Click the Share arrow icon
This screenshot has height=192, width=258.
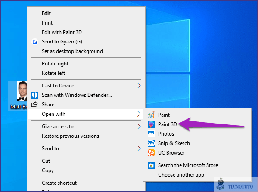(34, 104)
